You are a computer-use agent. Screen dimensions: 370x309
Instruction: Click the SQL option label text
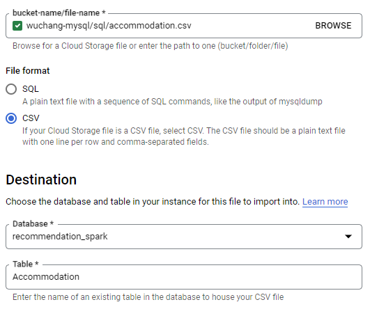click(31, 89)
